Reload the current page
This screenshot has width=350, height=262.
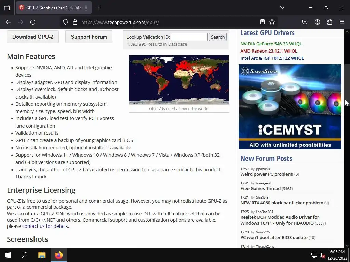click(x=33, y=22)
